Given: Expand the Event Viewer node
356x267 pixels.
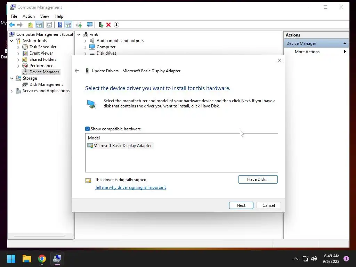Looking at the screenshot, I should pyautogui.click(x=18, y=54).
